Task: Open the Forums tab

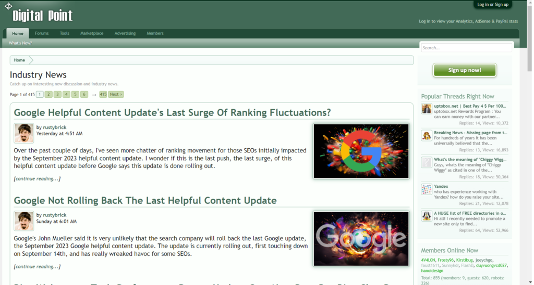Action: [42, 33]
